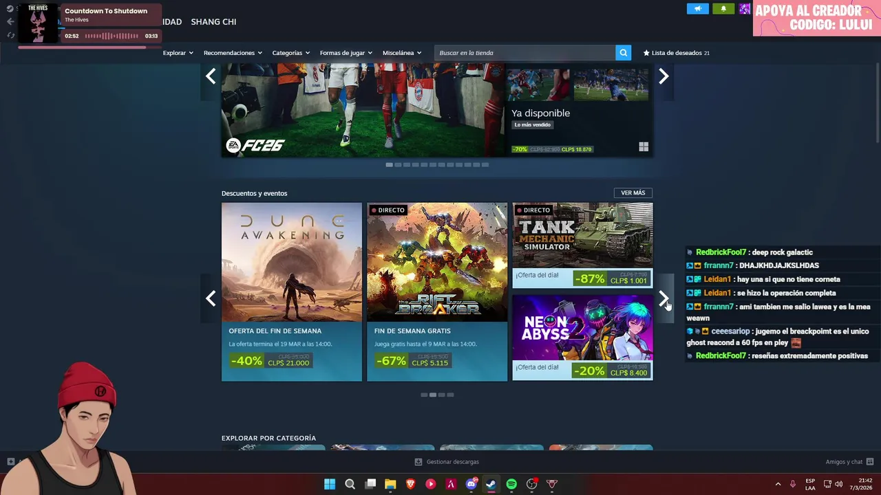The height and width of the screenshot is (495, 881).
Task: Expand the Recomendaciones dropdown
Action: coord(233,53)
